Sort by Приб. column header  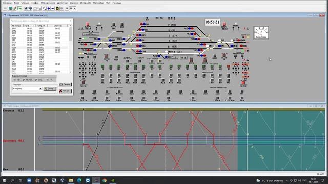(30, 26)
